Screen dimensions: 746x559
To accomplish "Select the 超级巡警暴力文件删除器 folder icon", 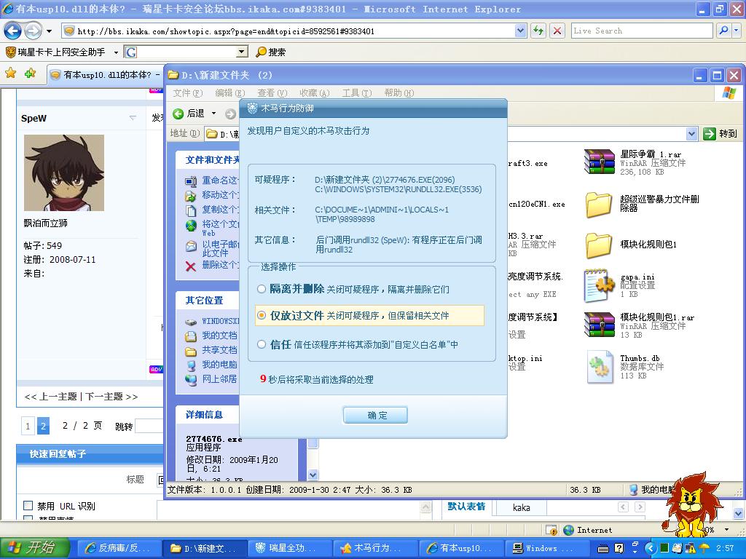I will point(599,205).
